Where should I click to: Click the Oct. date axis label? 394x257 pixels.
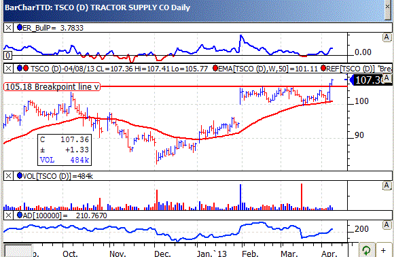click(70, 253)
